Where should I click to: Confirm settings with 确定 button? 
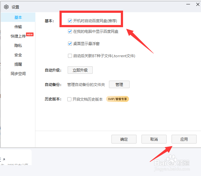pos(124,139)
